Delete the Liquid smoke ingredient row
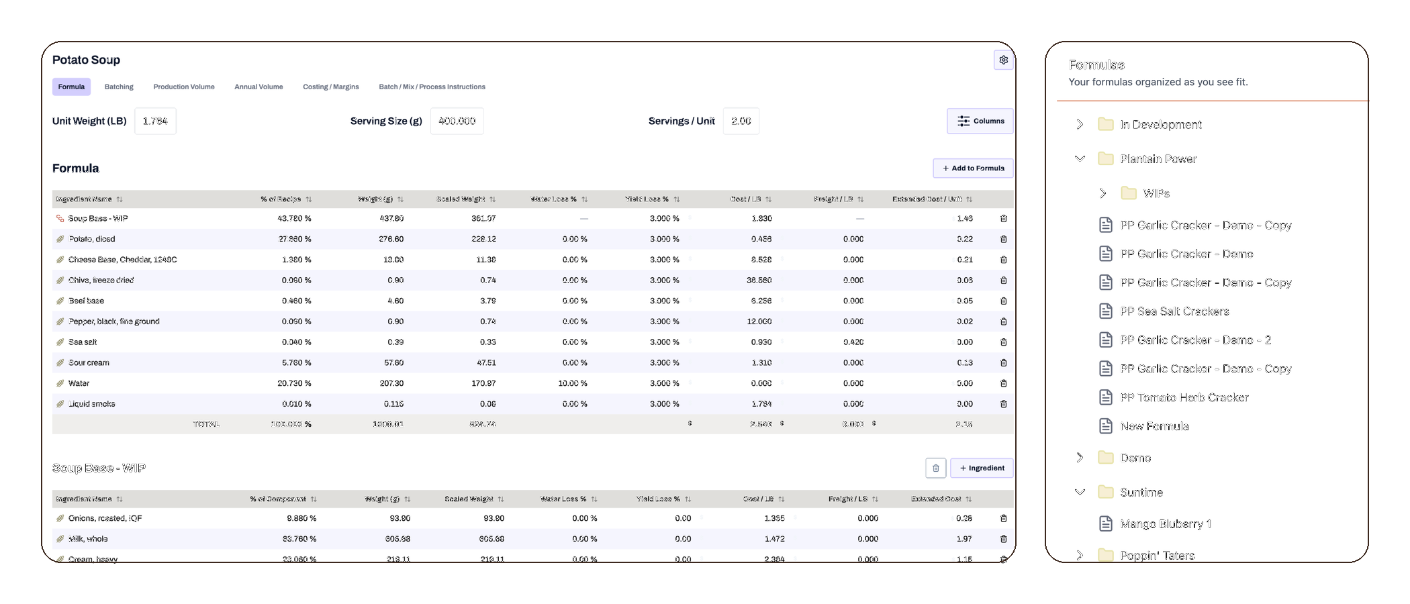The height and width of the screenshot is (604, 1410). [1003, 403]
